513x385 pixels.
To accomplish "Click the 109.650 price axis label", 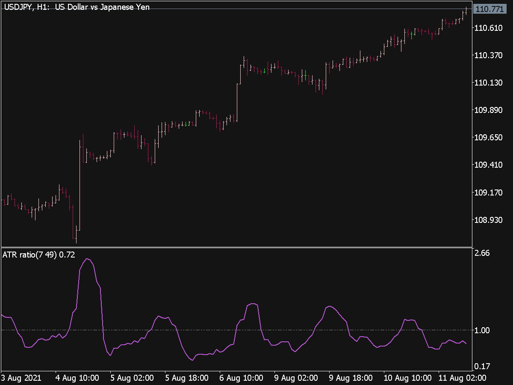I will [488, 137].
